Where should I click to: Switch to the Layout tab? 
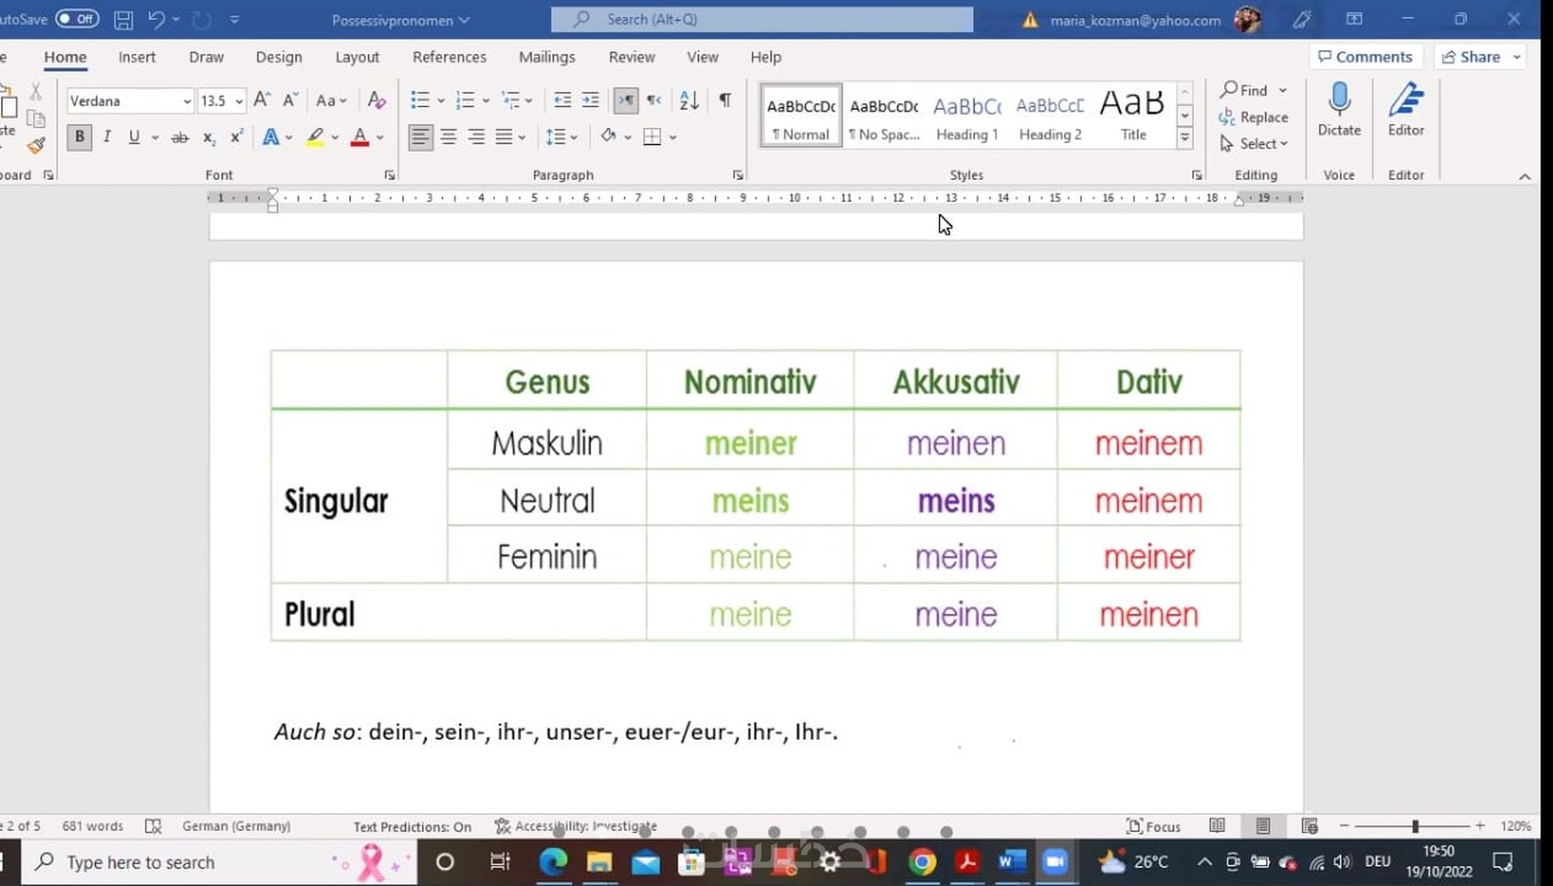coord(357,57)
